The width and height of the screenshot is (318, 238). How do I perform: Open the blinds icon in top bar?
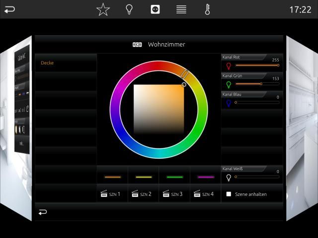[x=181, y=9]
